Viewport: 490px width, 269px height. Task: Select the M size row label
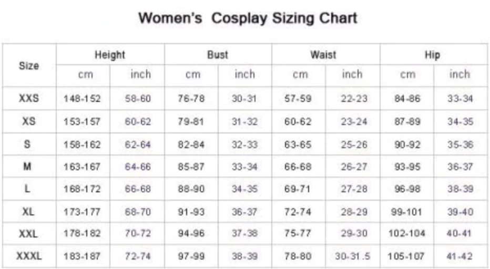pos(29,167)
